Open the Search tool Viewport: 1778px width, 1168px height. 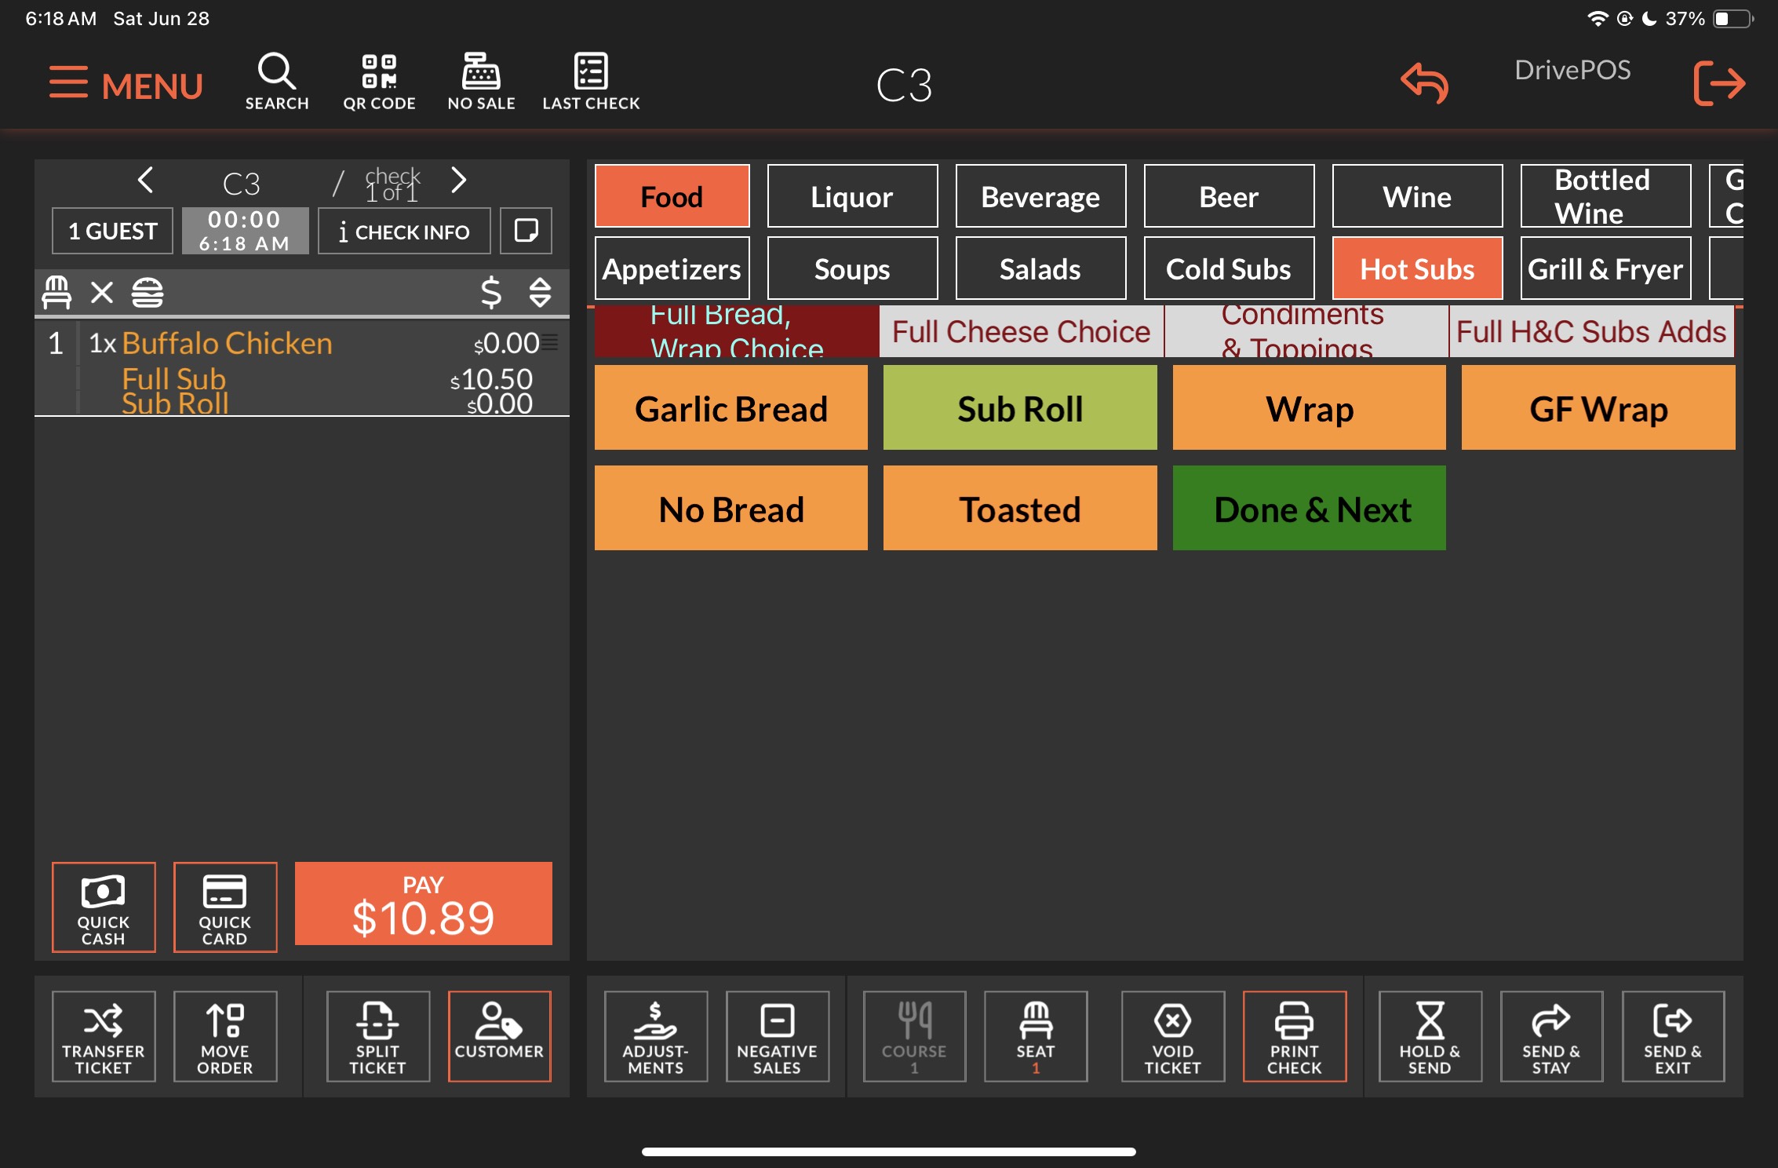point(276,81)
